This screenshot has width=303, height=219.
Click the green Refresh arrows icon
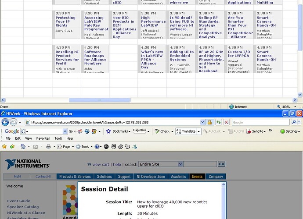coord(219,122)
